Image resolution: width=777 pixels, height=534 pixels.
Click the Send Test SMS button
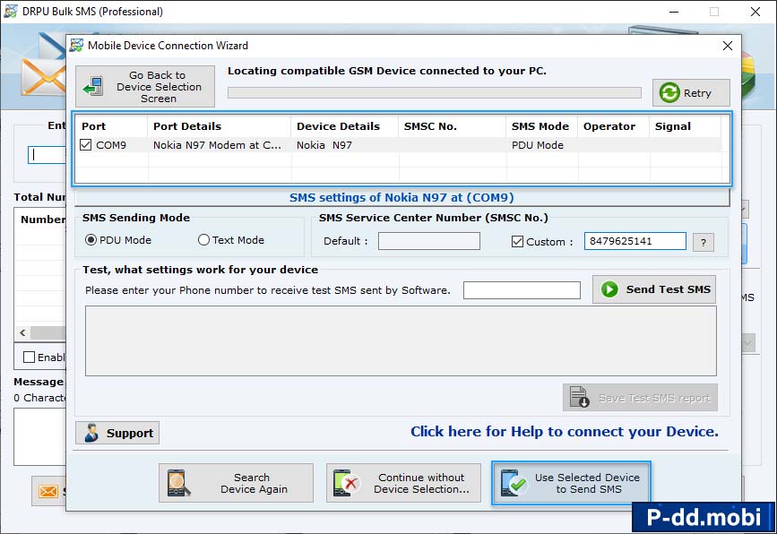pos(654,289)
